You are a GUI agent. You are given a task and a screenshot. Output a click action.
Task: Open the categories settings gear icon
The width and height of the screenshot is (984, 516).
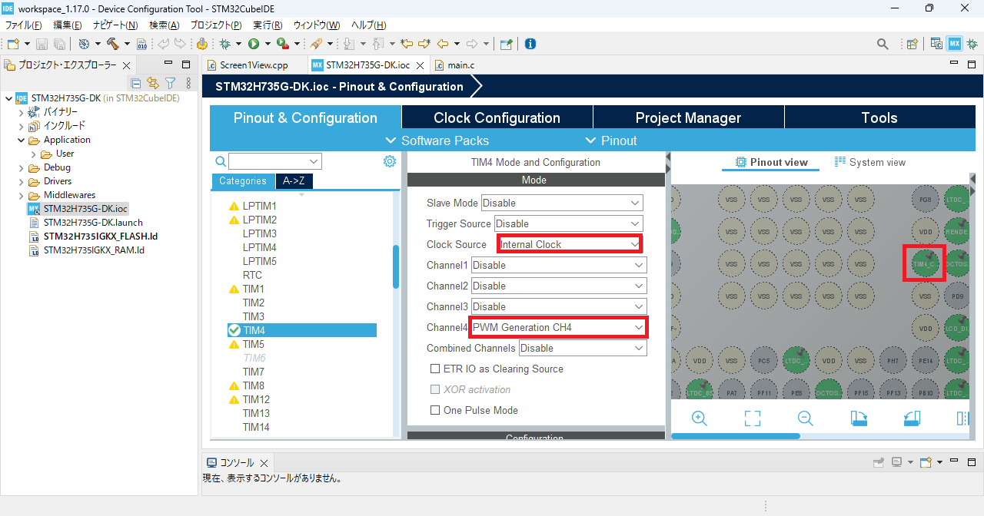click(x=390, y=161)
